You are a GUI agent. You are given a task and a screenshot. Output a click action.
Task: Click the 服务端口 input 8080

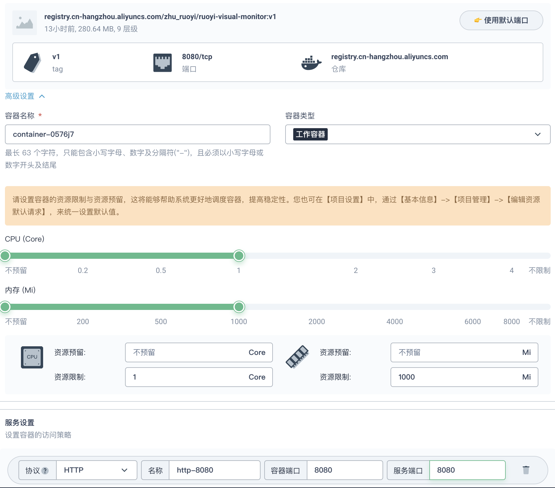click(468, 470)
